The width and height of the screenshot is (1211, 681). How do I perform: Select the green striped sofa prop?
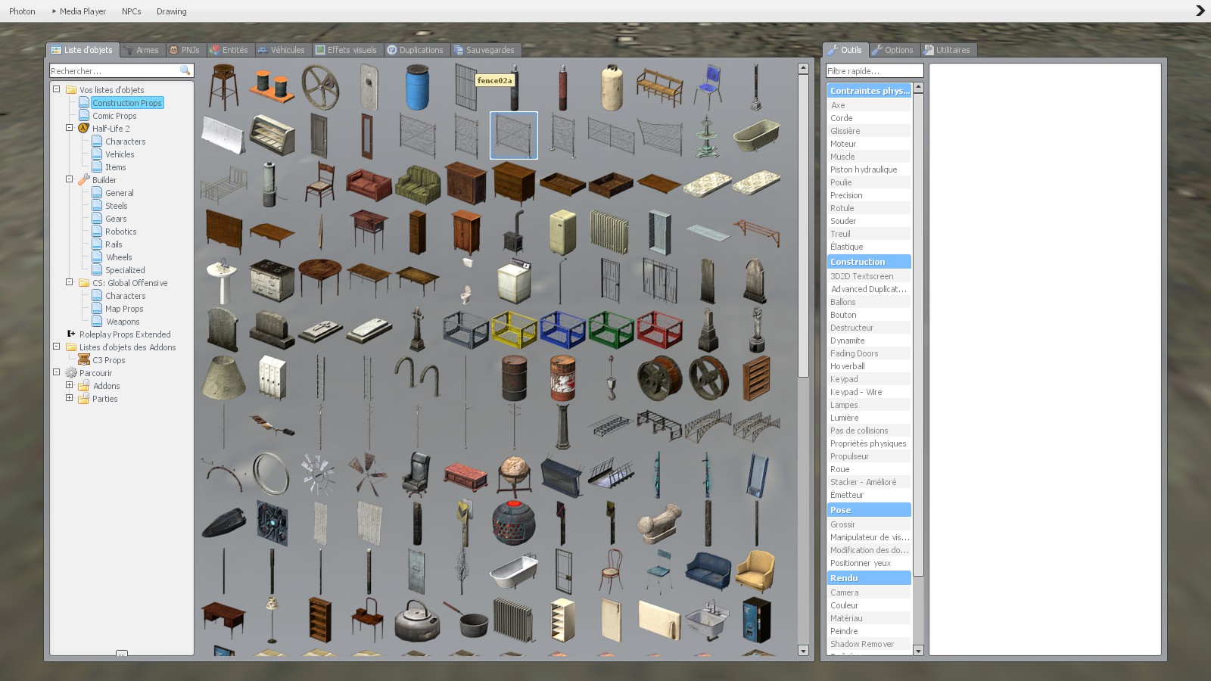(417, 184)
